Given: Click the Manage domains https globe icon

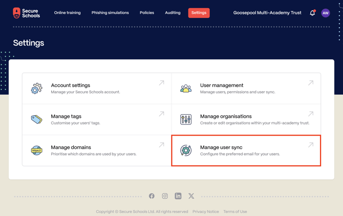Looking at the screenshot, I should 36,150.
